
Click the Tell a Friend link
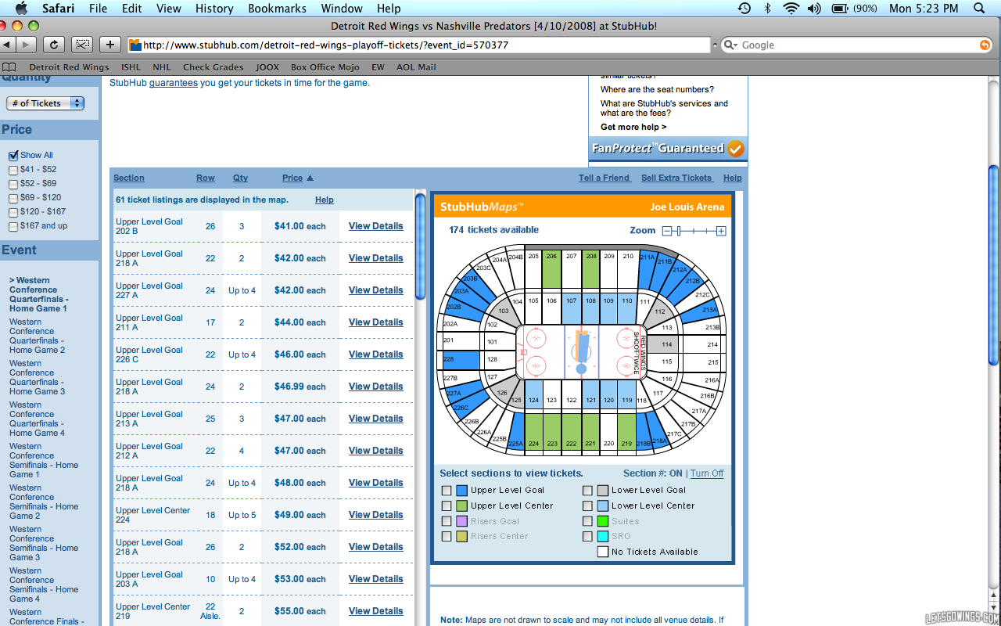click(605, 178)
